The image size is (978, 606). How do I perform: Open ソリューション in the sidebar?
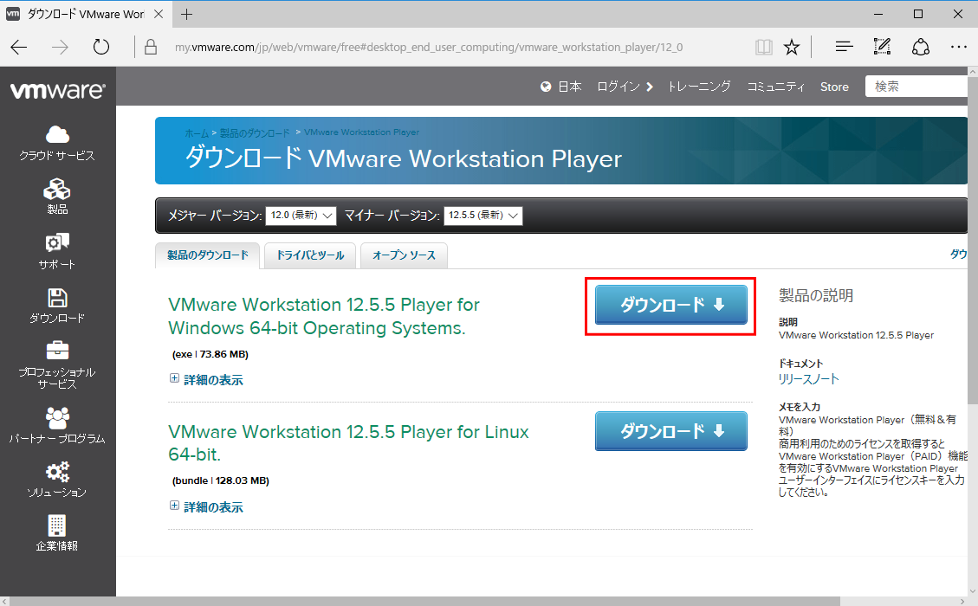tap(57, 480)
